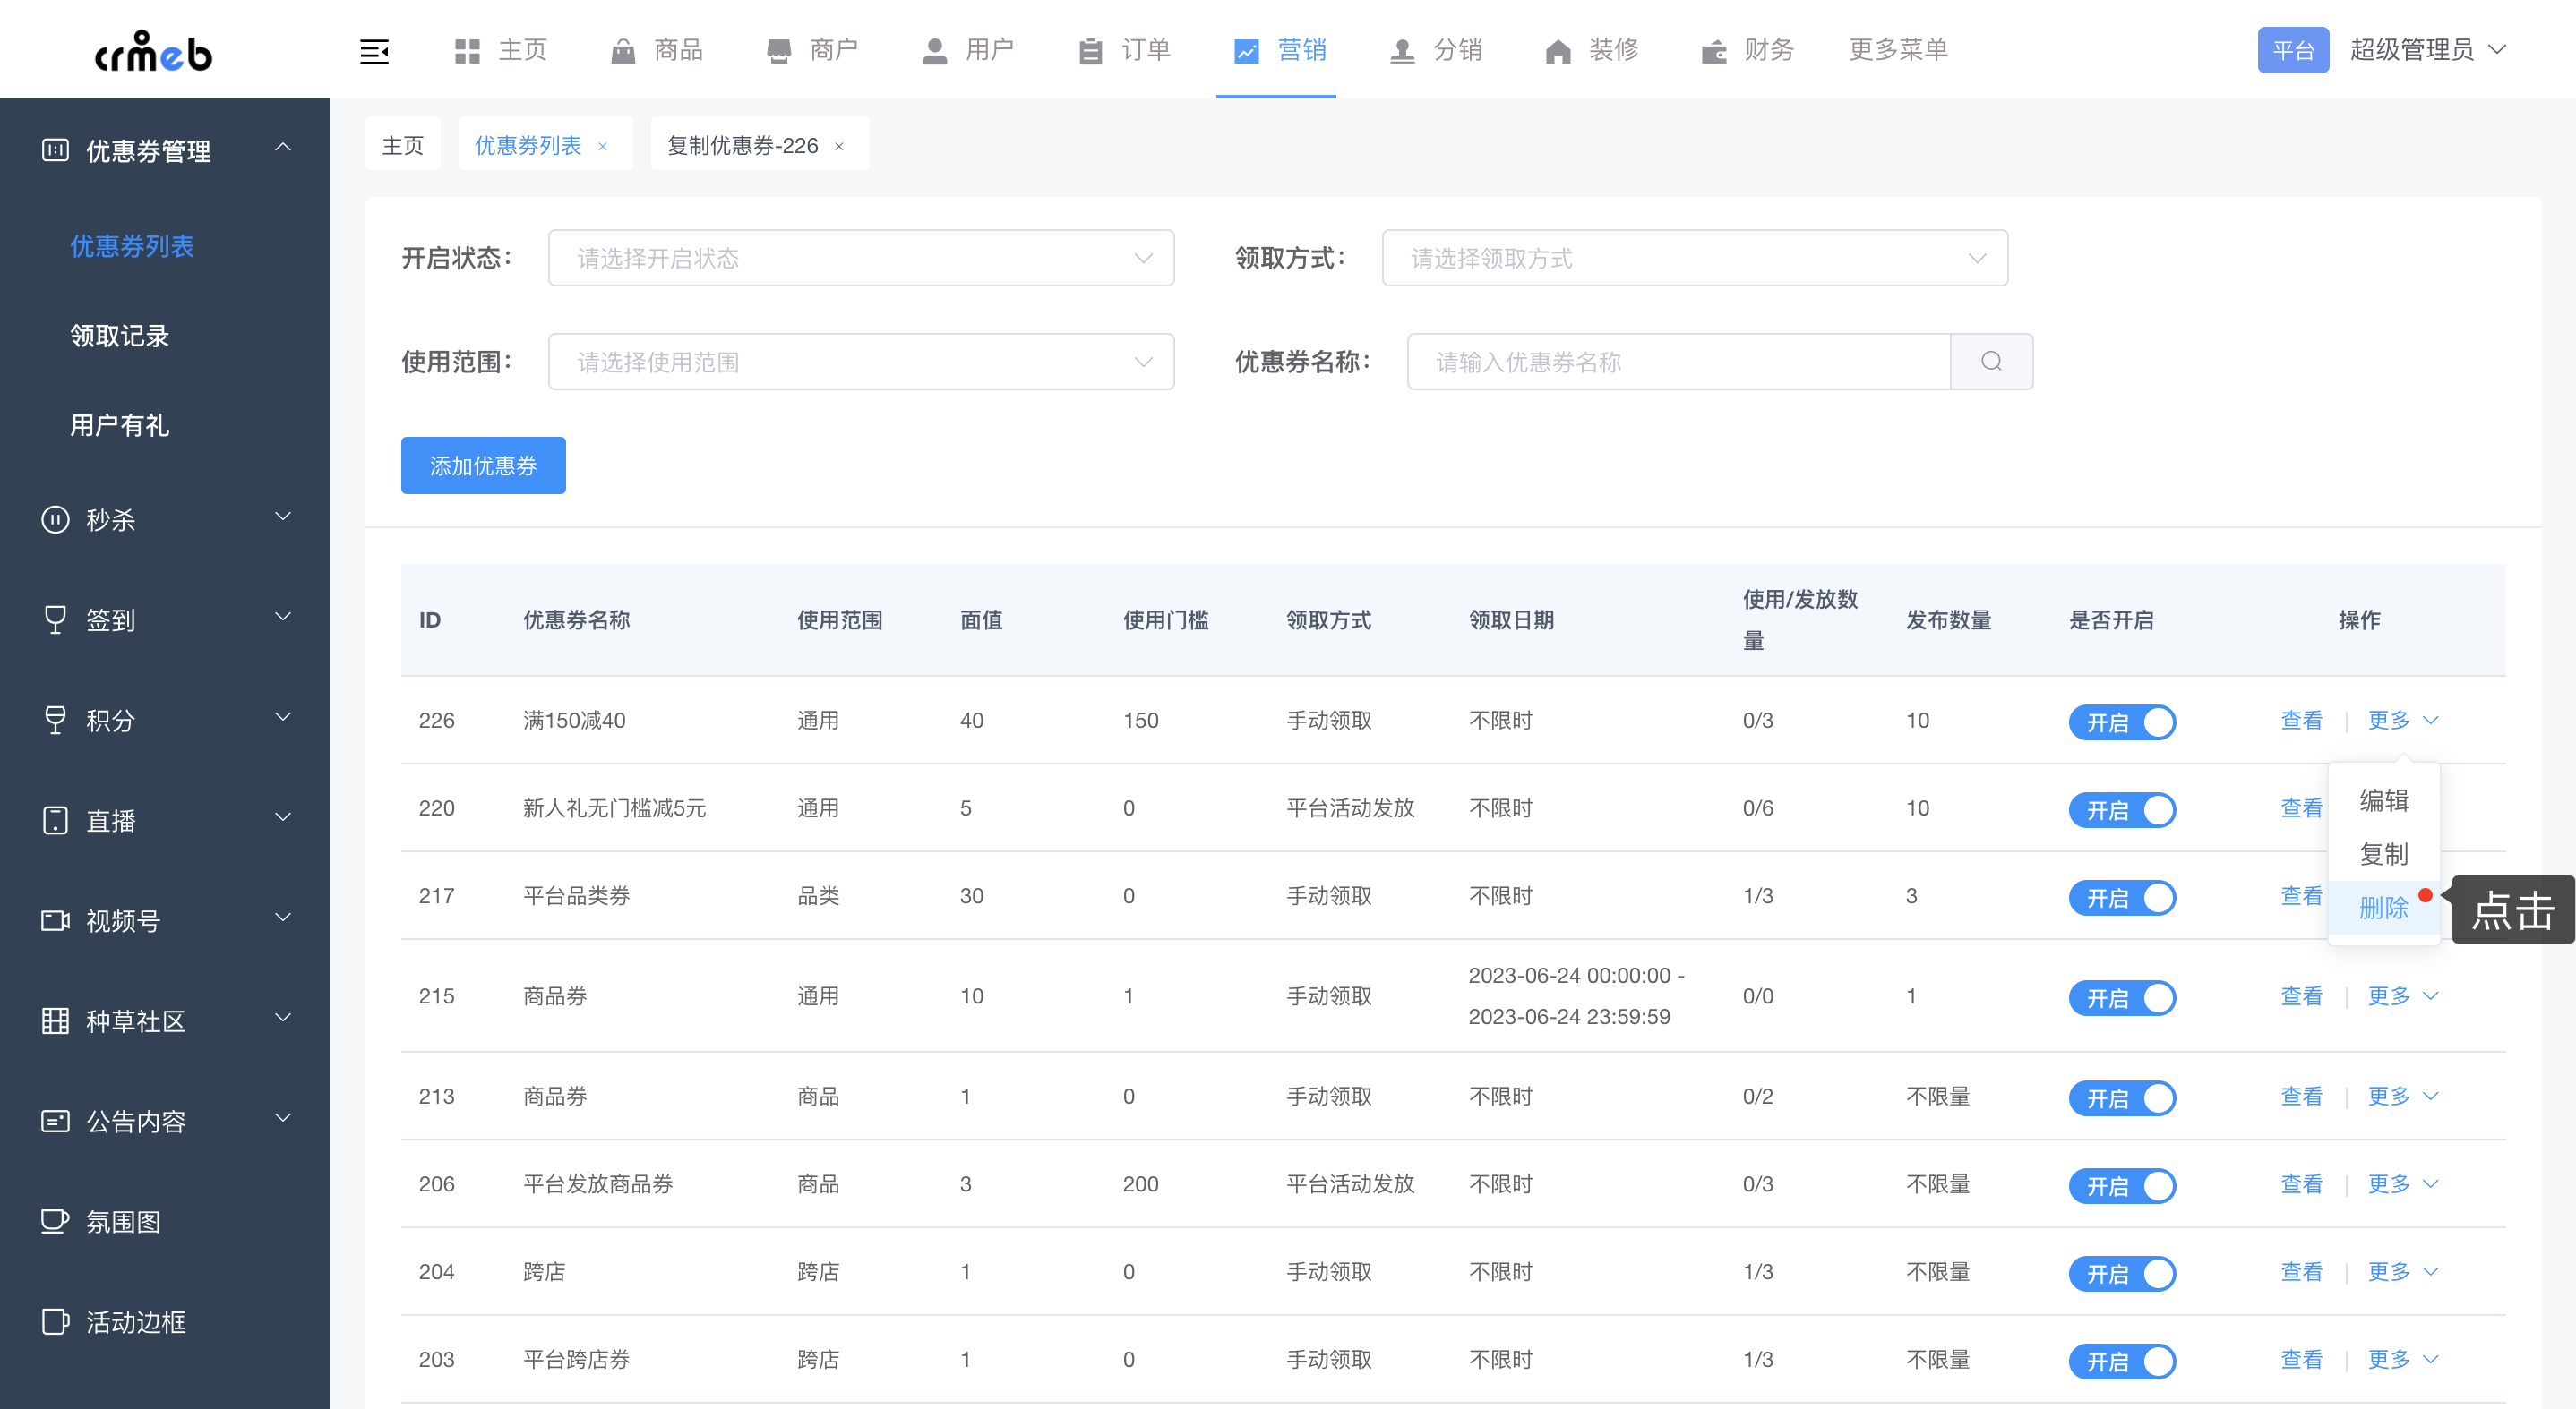Click 查看 for coupon 213

[2301, 1097]
